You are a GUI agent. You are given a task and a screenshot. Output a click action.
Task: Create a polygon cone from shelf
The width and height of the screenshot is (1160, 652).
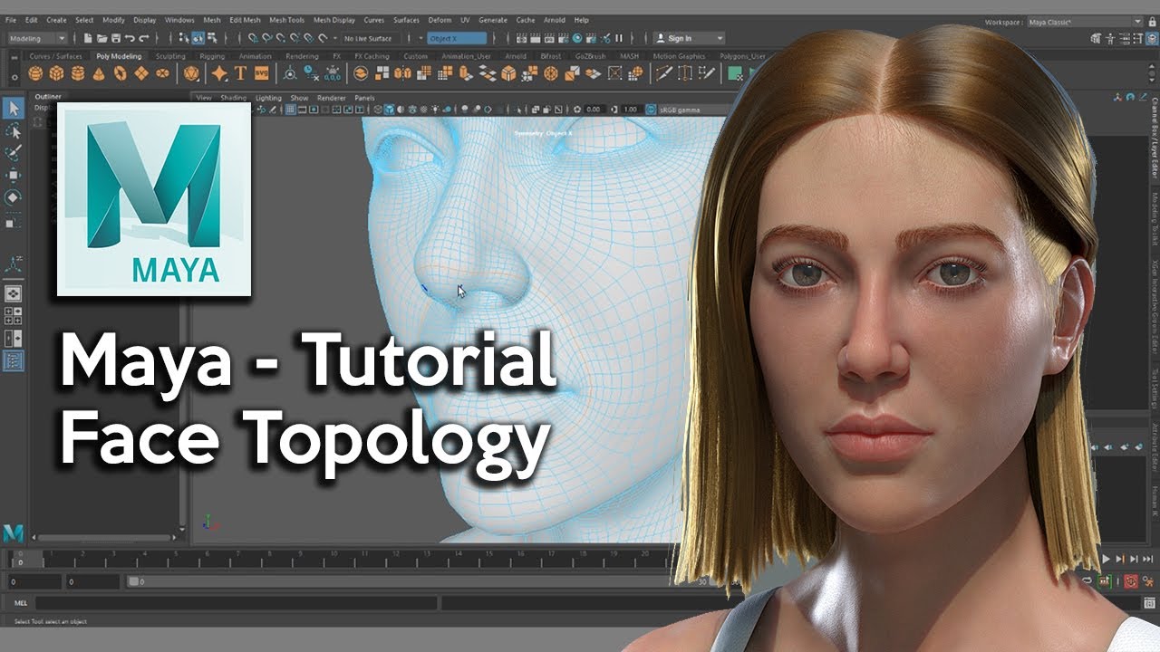(99, 73)
